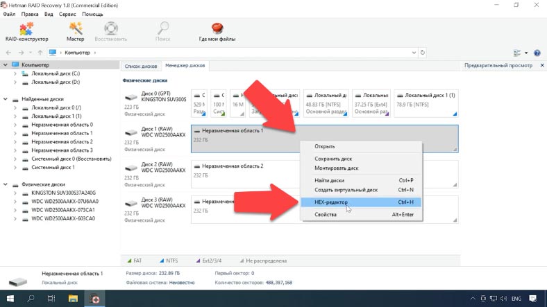Open the Файл menu

[x=9, y=15]
